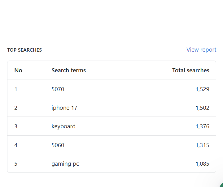
Task: Select the gaming pc search term
Action: pos(65,164)
